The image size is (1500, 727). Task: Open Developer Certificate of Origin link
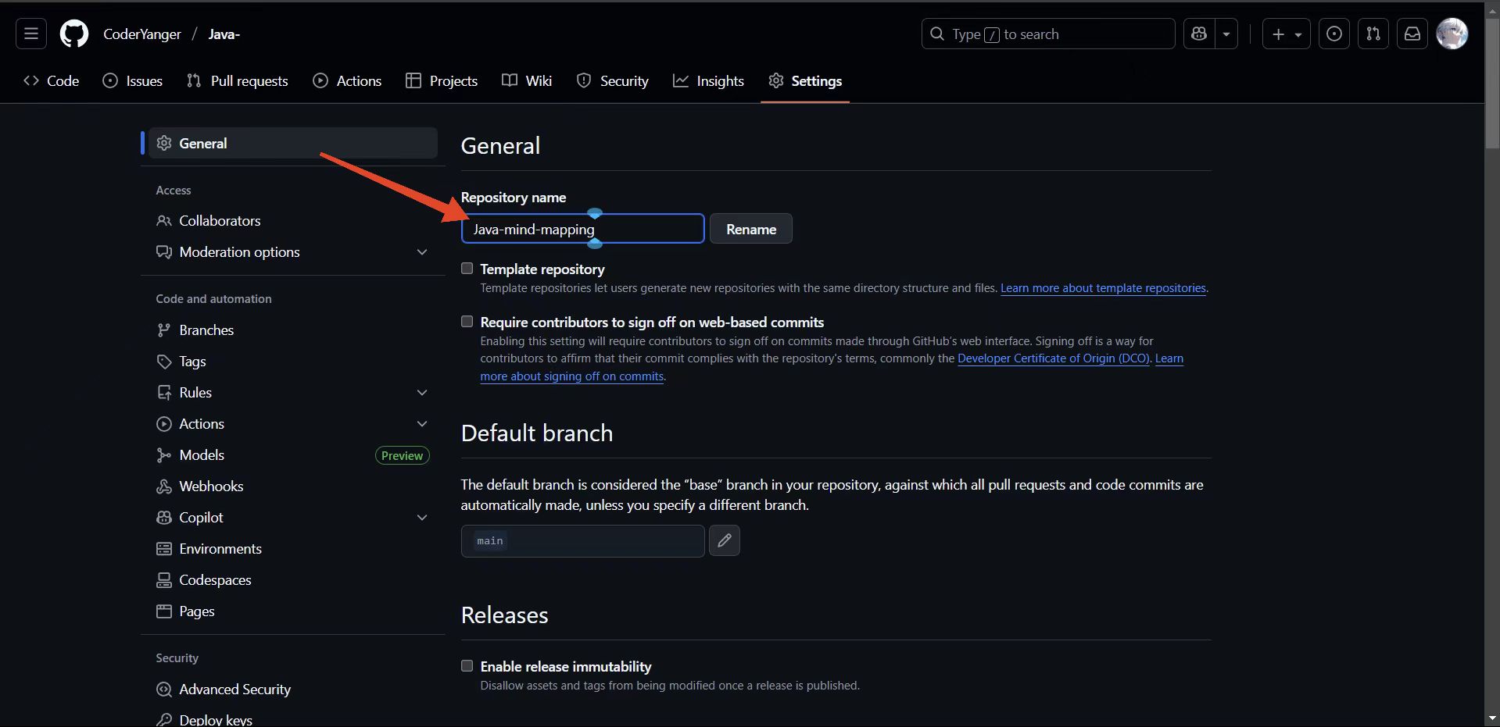(1054, 358)
